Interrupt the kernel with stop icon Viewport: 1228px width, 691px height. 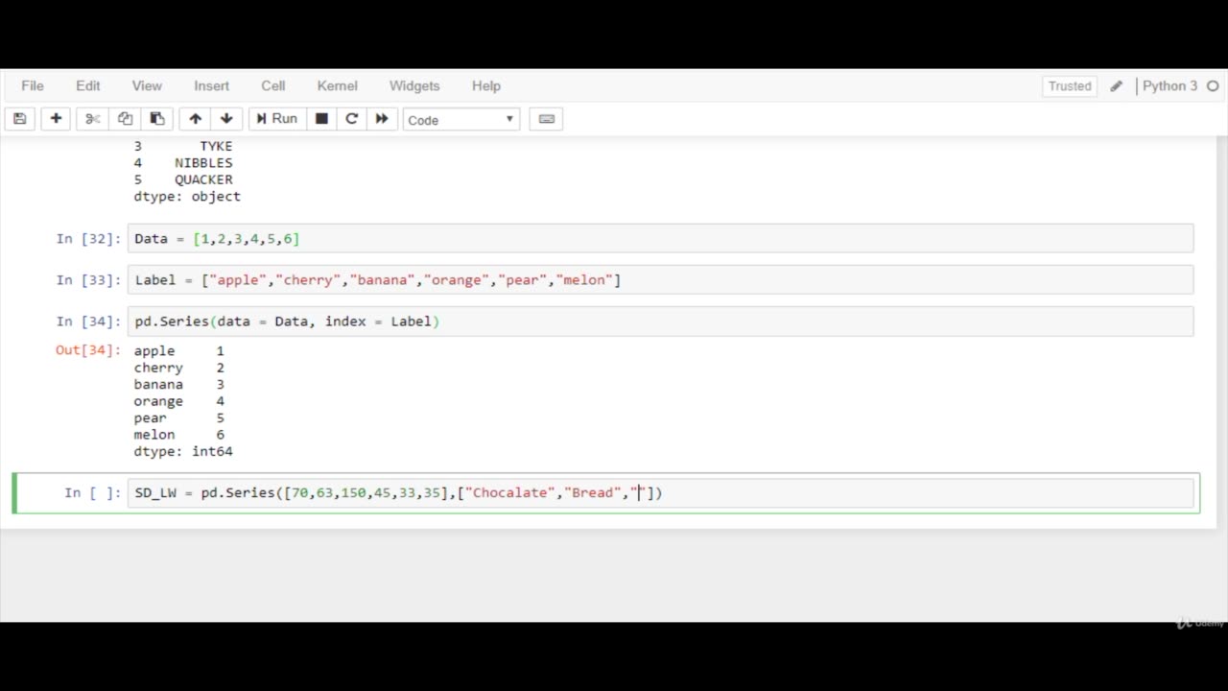pyautogui.click(x=321, y=119)
